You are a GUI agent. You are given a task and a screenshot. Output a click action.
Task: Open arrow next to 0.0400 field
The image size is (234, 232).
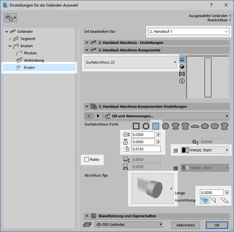pos(158,142)
